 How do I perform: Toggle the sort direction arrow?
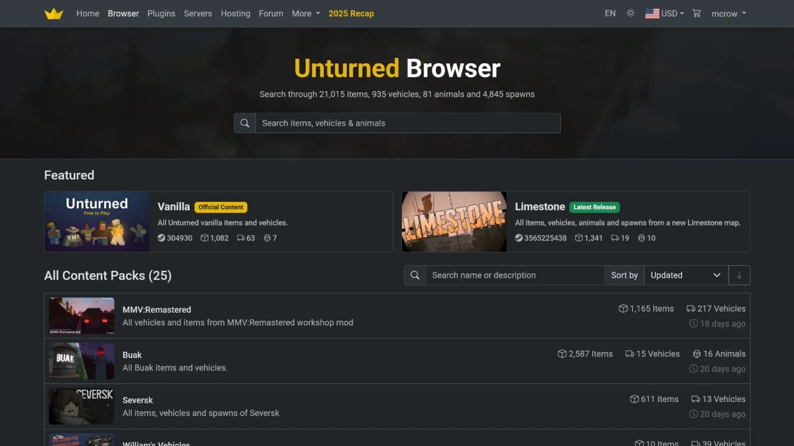(739, 275)
